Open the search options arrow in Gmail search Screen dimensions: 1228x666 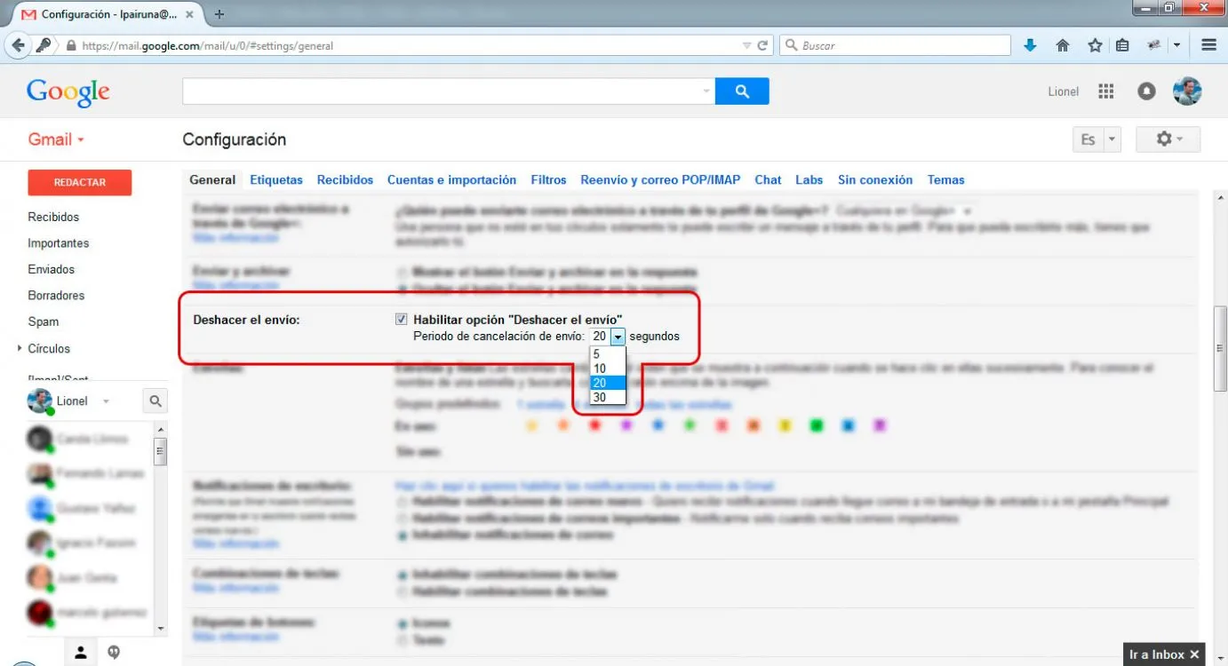click(x=706, y=91)
